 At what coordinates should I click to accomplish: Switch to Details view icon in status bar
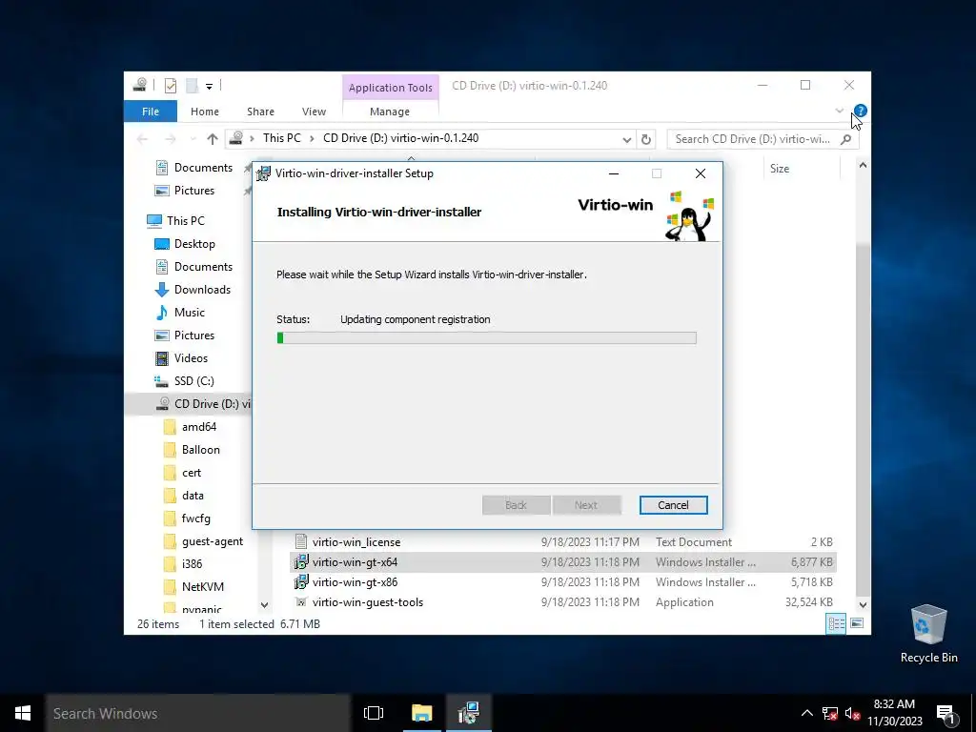click(x=836, y=623)
